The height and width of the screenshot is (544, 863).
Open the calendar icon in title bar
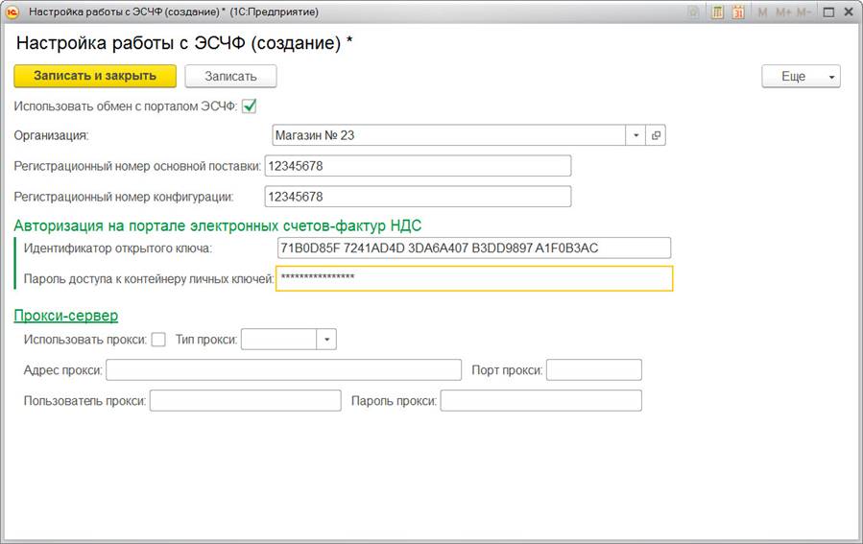pyautogui.click(x=738, y=12)
